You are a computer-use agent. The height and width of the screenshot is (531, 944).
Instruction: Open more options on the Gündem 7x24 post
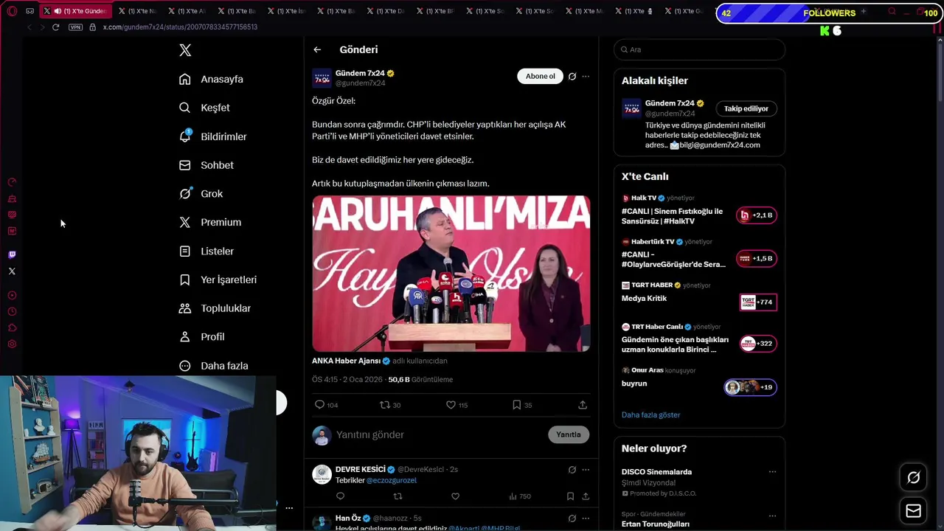click(x=586, y=76)
